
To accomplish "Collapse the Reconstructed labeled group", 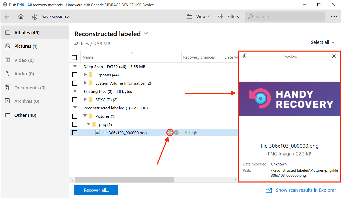I will pyautogui.click(x=74, y=108).
